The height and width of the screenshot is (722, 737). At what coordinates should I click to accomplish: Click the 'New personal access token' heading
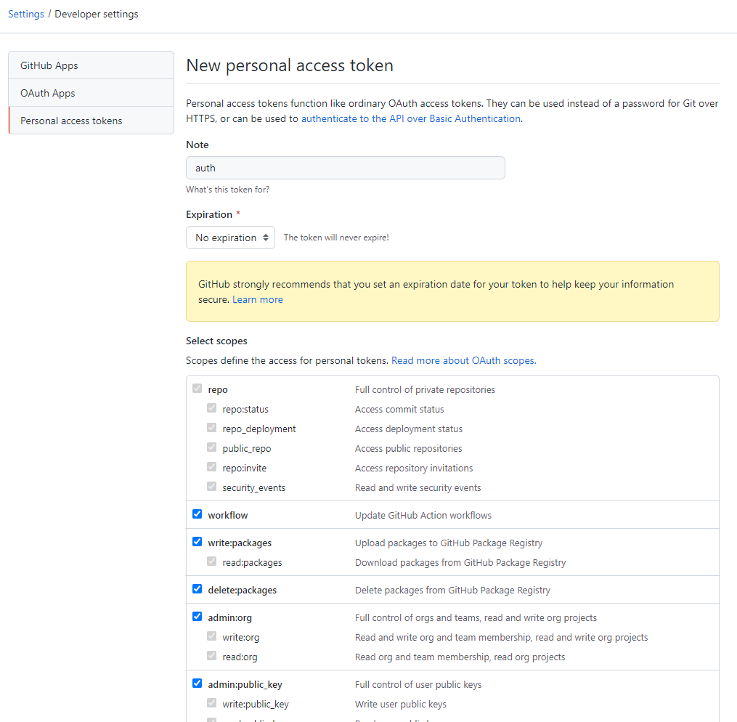[290, 65]
